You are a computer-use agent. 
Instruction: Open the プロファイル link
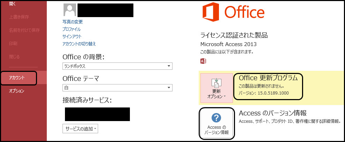tap(72, 29)
